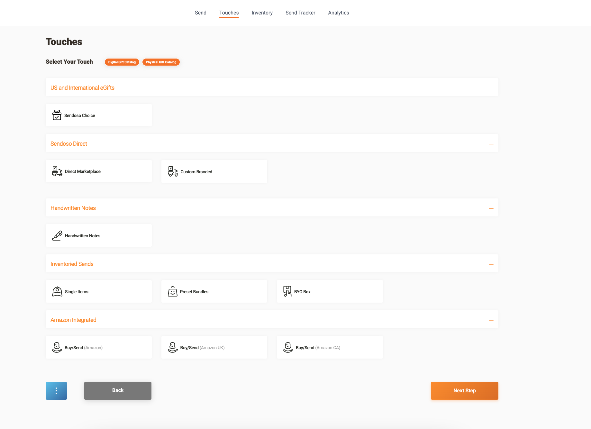Collapse the Amazon Integrated section

pyautogui.click(x=491, y=320)
